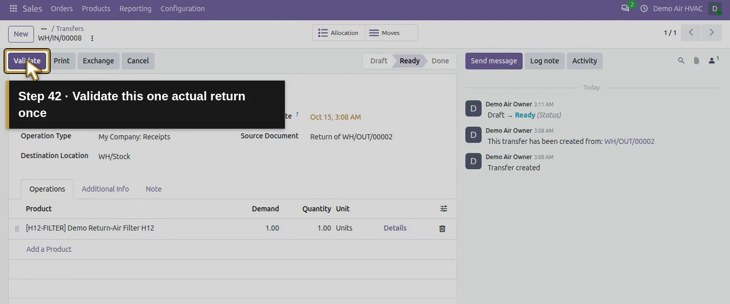Click Log note in chatter

coord(544,61)
